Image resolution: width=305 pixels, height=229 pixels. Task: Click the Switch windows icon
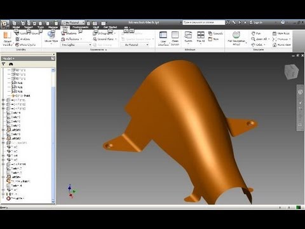pos(188,35)
